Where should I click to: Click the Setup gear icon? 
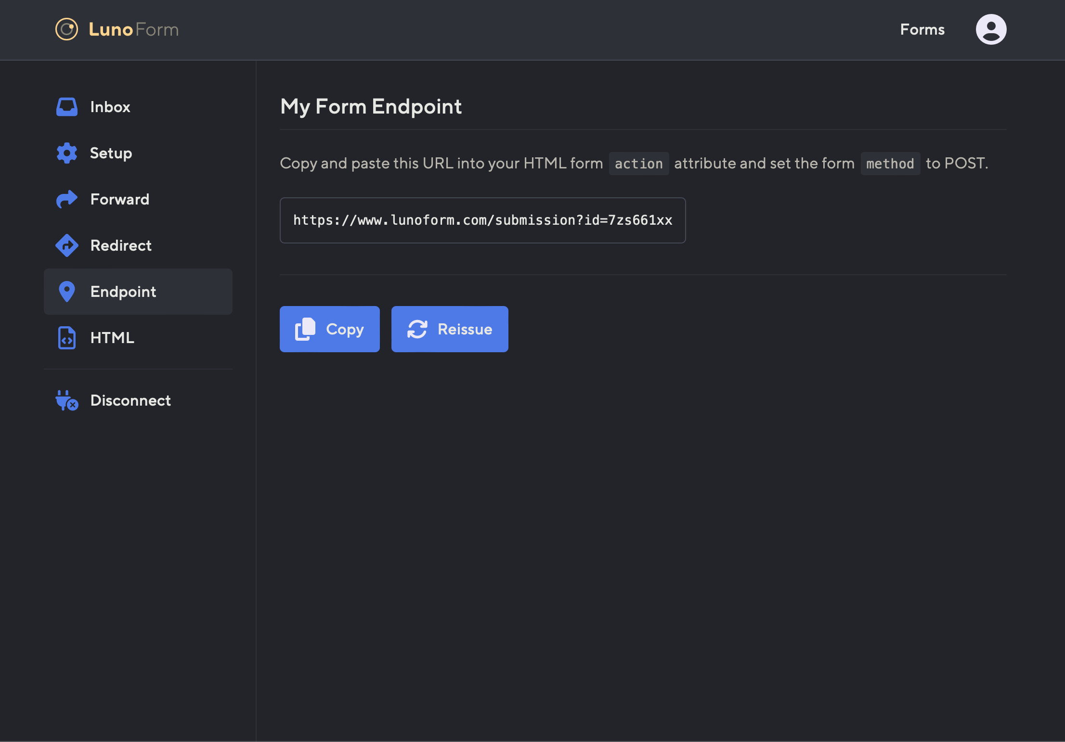66,153
